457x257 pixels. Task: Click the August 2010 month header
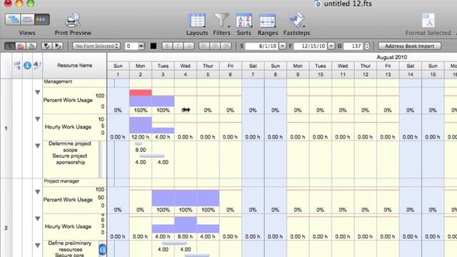(392, 57)
